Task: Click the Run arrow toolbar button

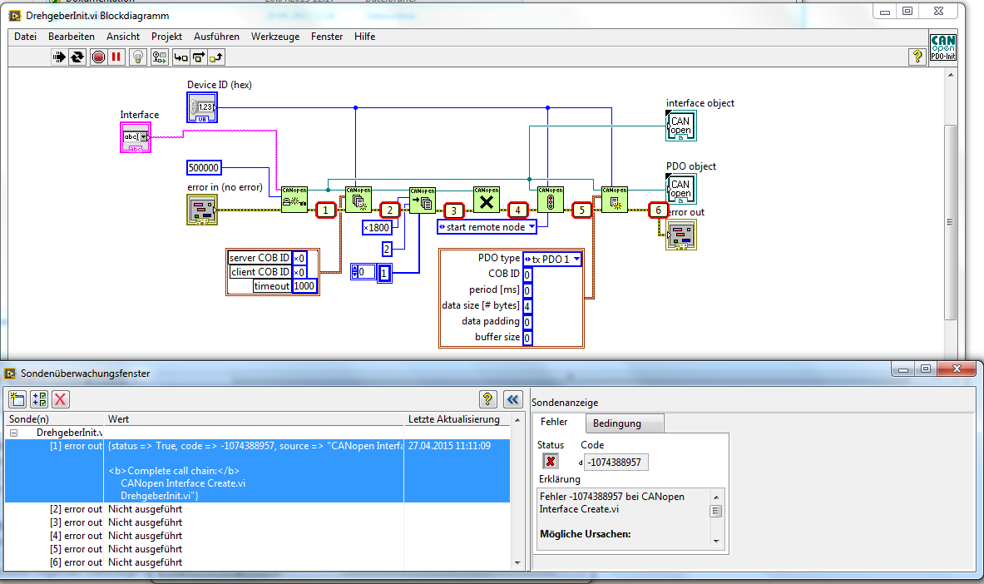Action: click(x=59, y=57)
